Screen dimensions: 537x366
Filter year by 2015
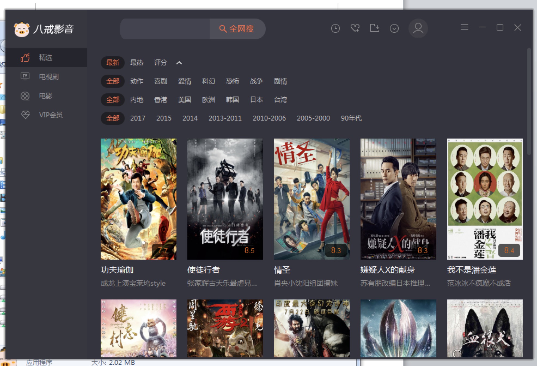[x=164, y=118]
